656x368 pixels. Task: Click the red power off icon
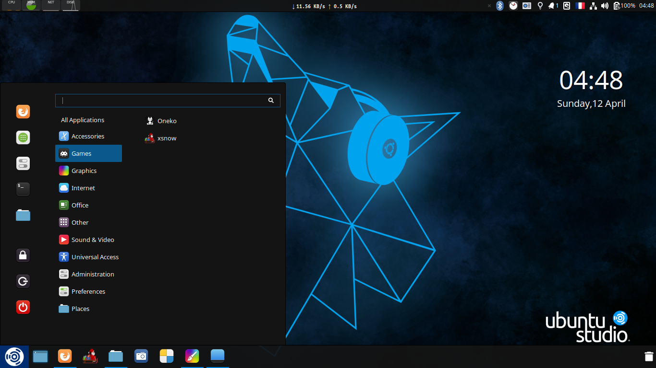[23, 307]
